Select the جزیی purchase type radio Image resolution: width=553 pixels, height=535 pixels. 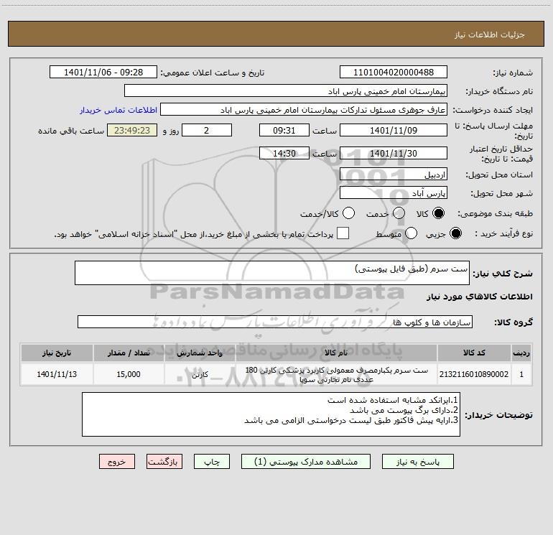pos(455,233)
